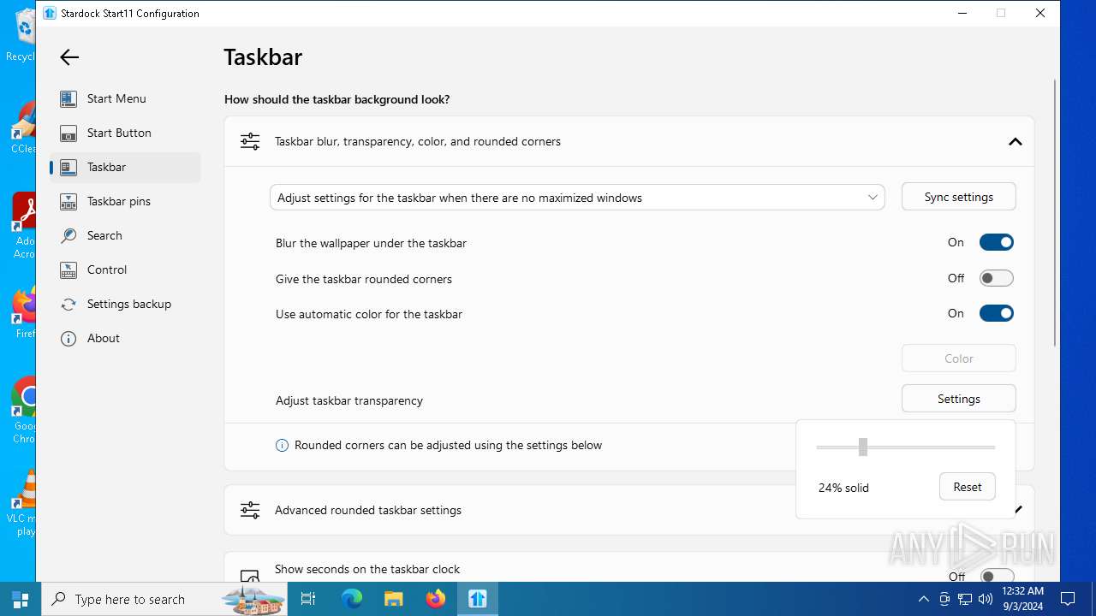Click the Start Button sidebar icon
This screenshot has width=1096, height=616.
click(68, 133)
